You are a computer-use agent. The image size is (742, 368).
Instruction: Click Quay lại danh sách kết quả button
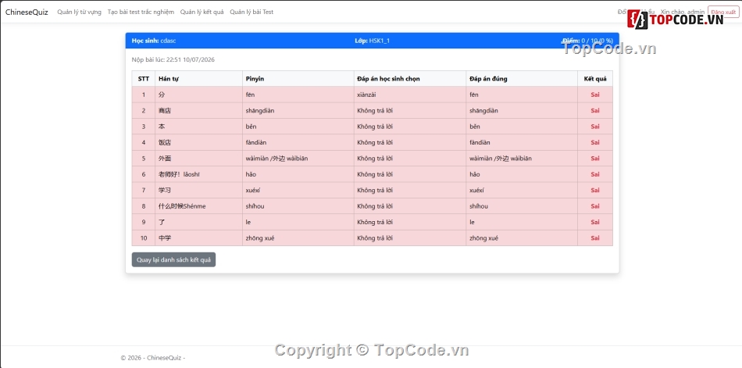point(173,259)
